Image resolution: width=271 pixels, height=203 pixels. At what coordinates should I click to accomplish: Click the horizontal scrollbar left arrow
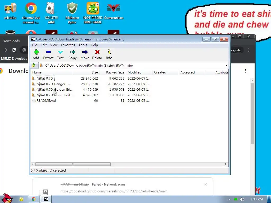coord(33,164)
